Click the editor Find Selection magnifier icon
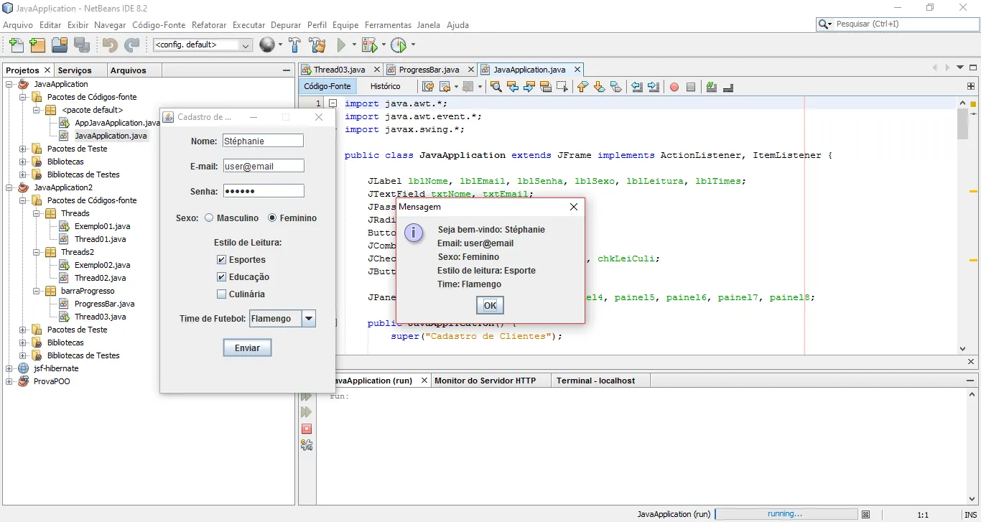Viewport: 981px width, 522px height. tap(496, 87)
